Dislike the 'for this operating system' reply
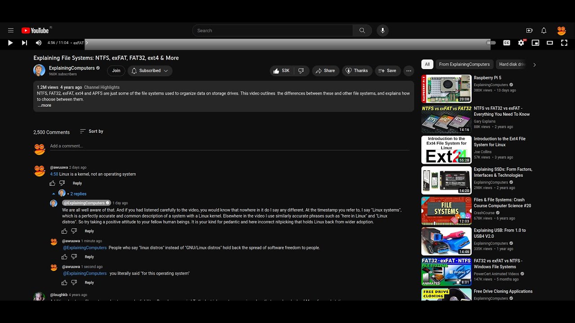The height and width of the screenshot is (323, 575). (x=74, y=283)
